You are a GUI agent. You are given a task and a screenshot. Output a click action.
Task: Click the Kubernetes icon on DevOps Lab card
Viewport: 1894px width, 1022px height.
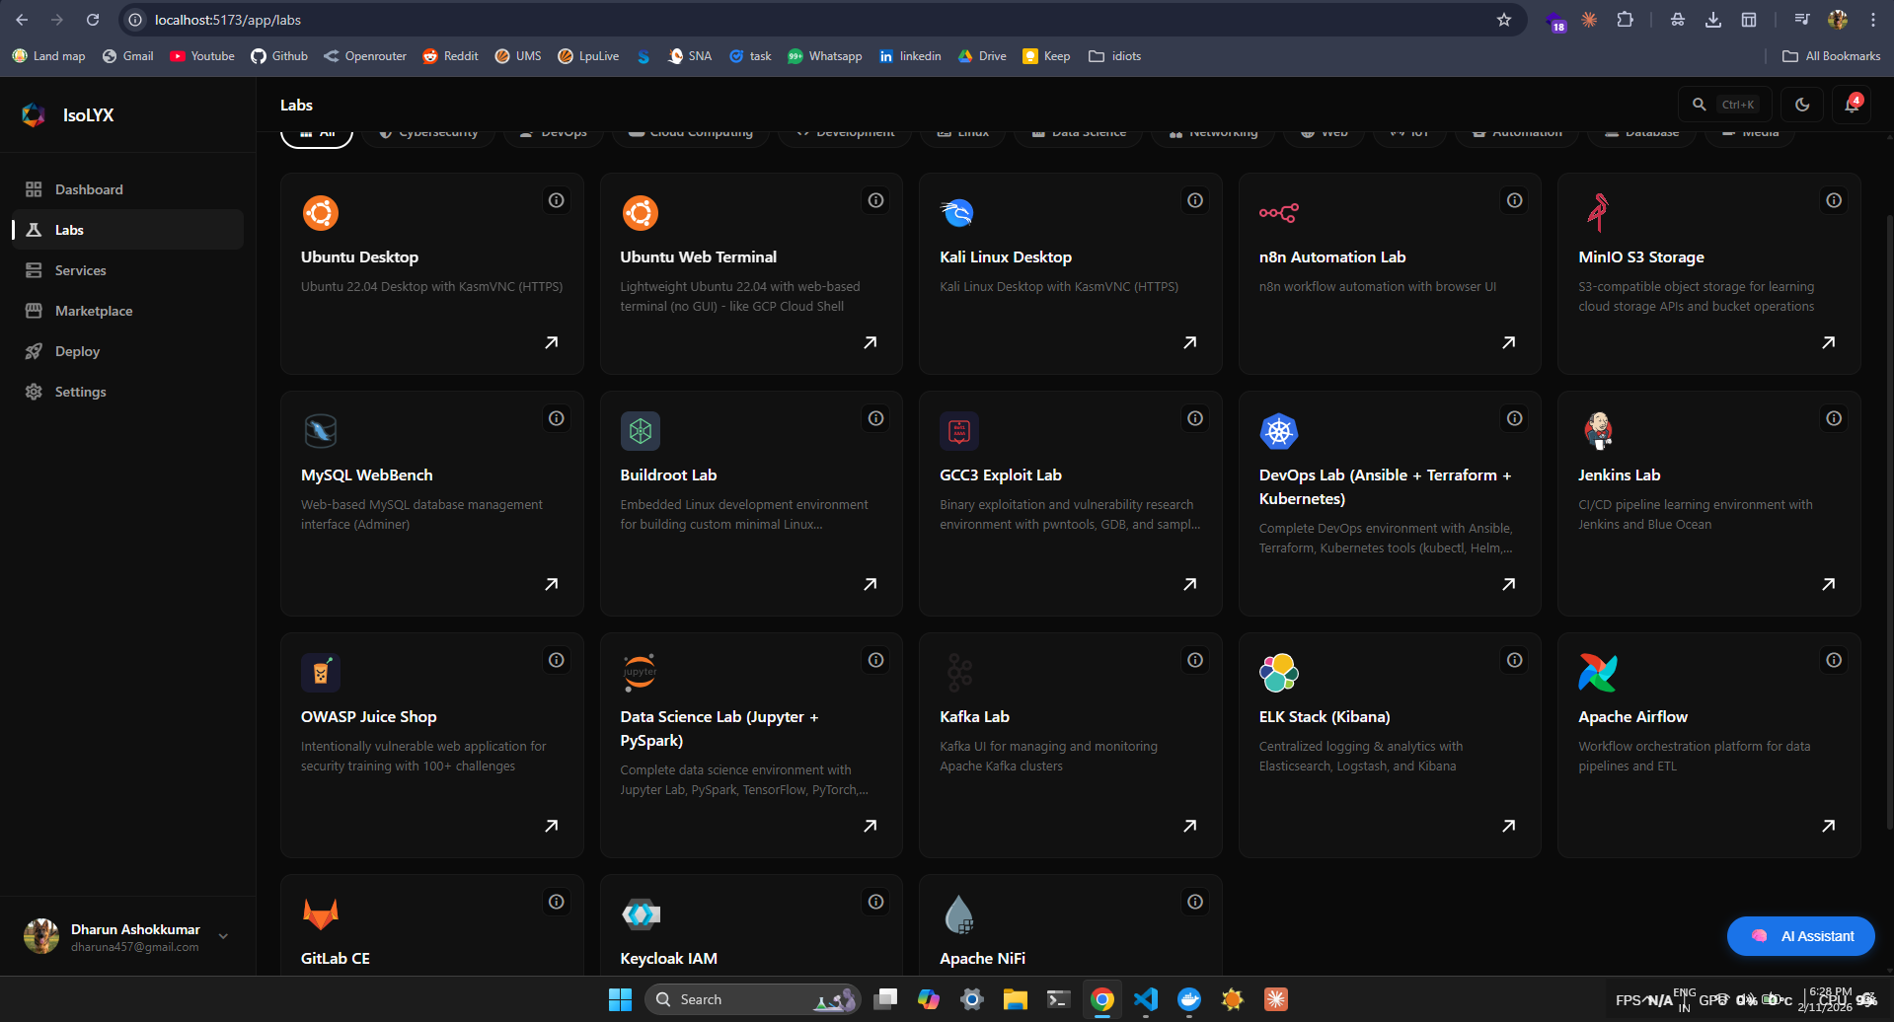click(x=1278, y=430)
